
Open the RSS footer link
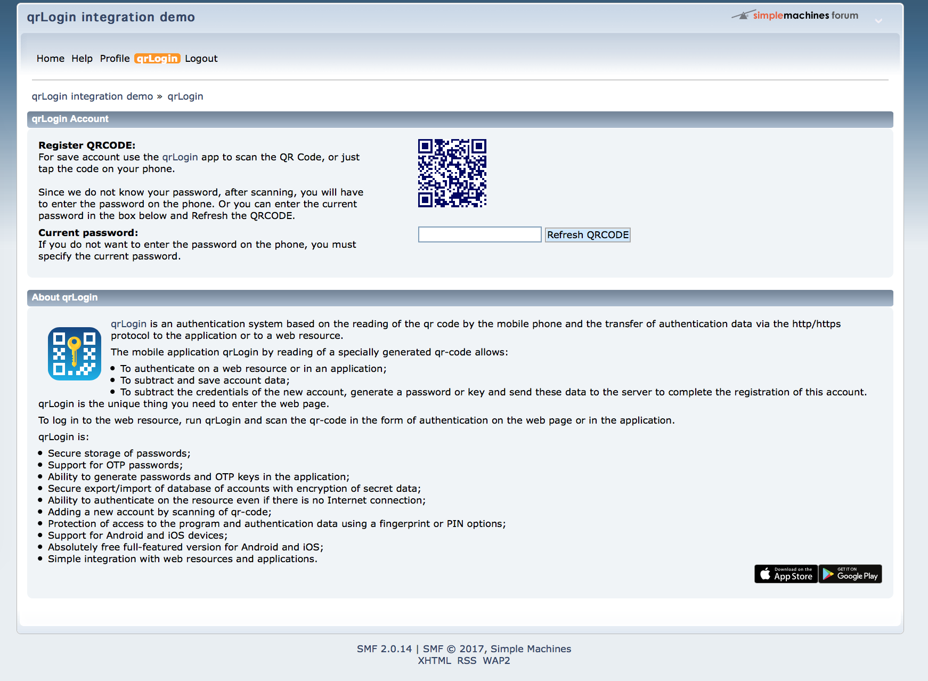467,661
